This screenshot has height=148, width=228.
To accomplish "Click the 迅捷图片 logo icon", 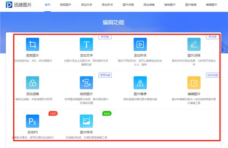I will tap(9, 5).
